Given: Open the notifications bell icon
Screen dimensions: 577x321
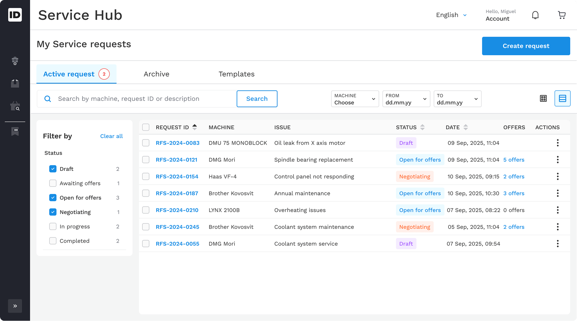Looking at the screenshot, I should [535, 15].
